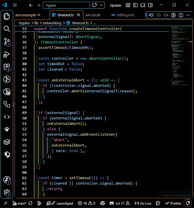Image resolution: width=194 pixels, height=208 pixels.
Task: Click the editor minimap
Action: (x=180, y=56)
